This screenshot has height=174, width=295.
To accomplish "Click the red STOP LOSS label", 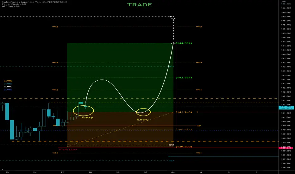I will pyautogui.click(x=68, y=150).
